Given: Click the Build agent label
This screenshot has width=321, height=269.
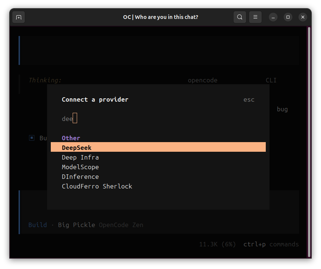Looking at the screenshot, I should tap(38, 225).
